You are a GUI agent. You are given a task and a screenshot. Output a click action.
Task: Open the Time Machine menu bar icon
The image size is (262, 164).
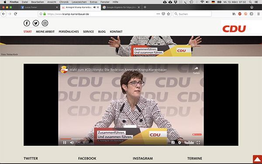pyautogui.click(x=191, y=2)
